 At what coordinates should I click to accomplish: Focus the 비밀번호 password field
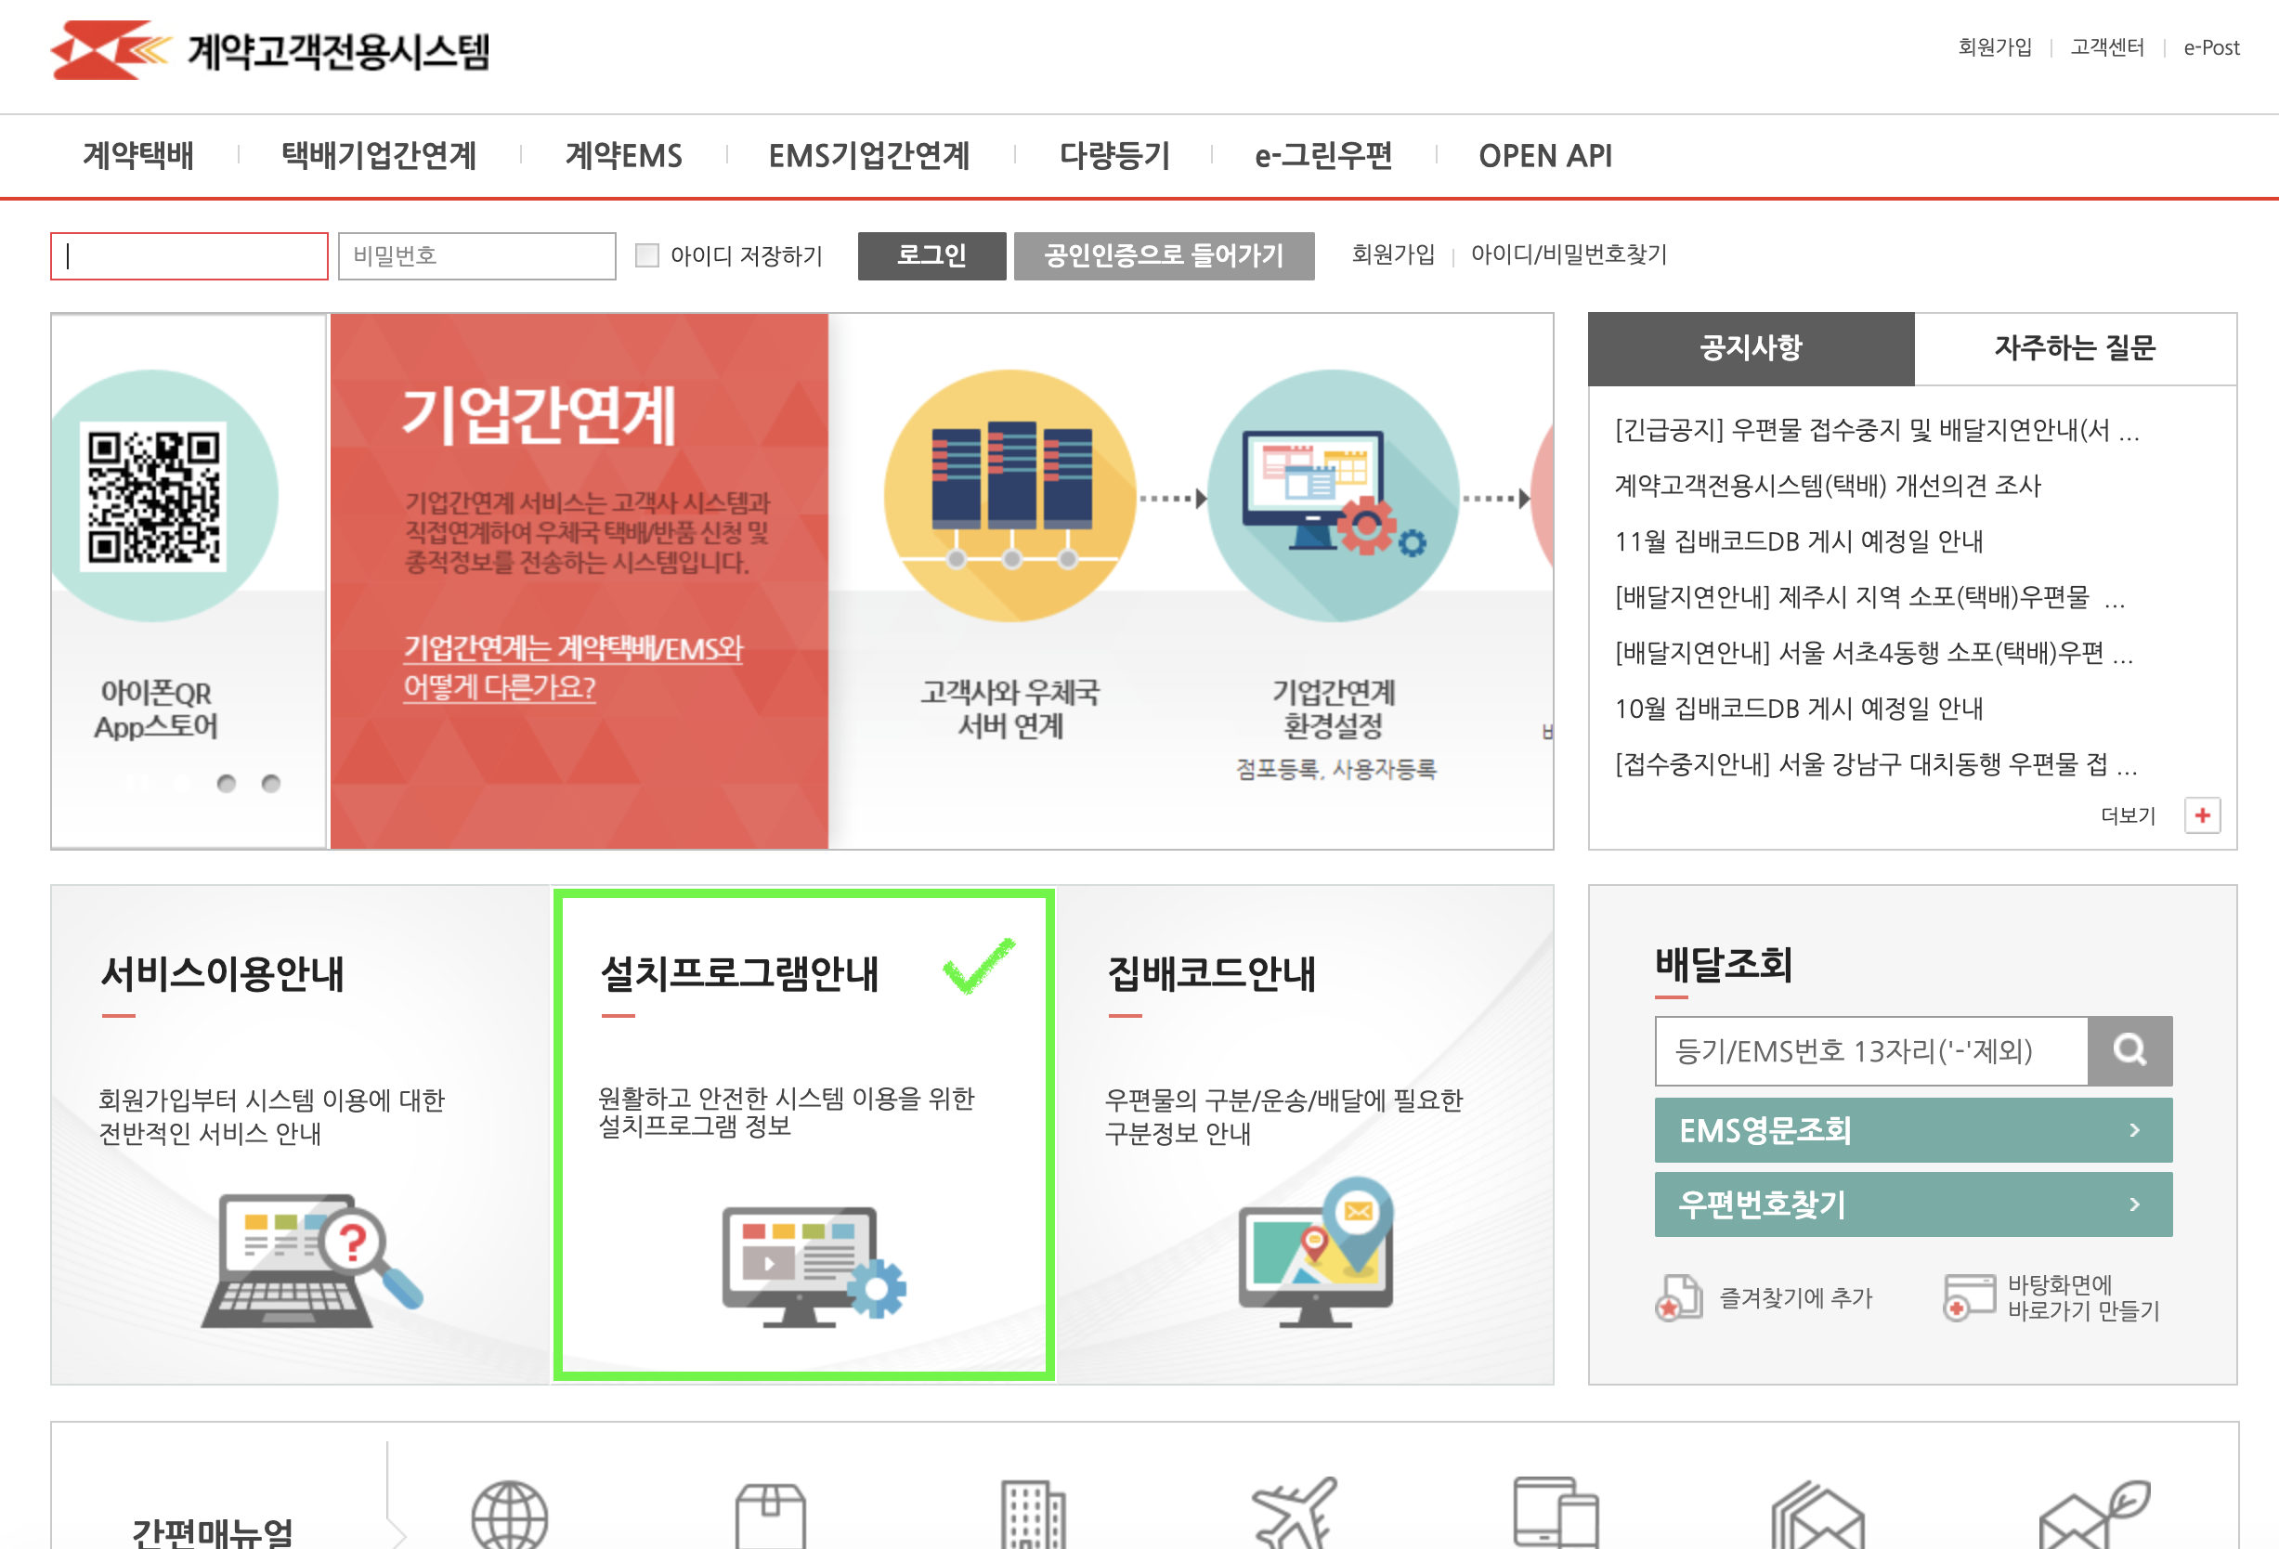pyautogui.click(x=476, y=256)
